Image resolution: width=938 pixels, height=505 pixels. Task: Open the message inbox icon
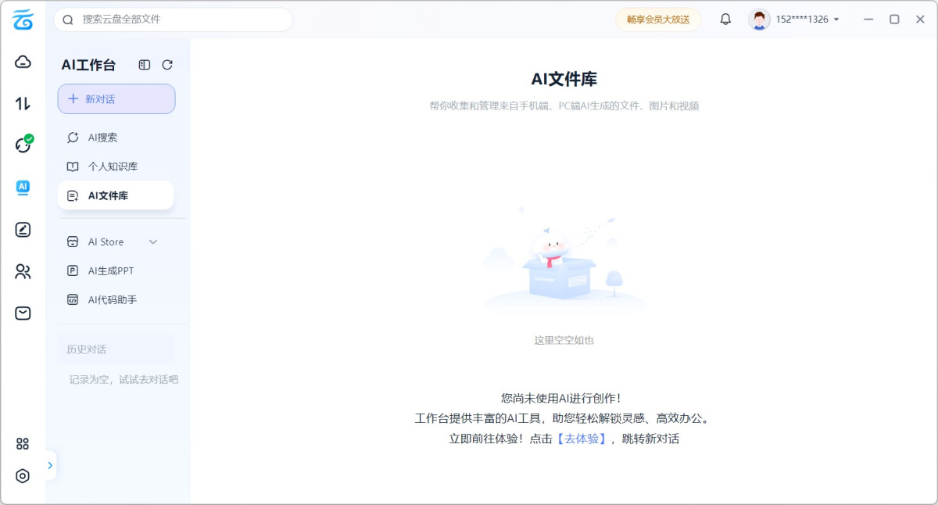click(x=23, y=313)
